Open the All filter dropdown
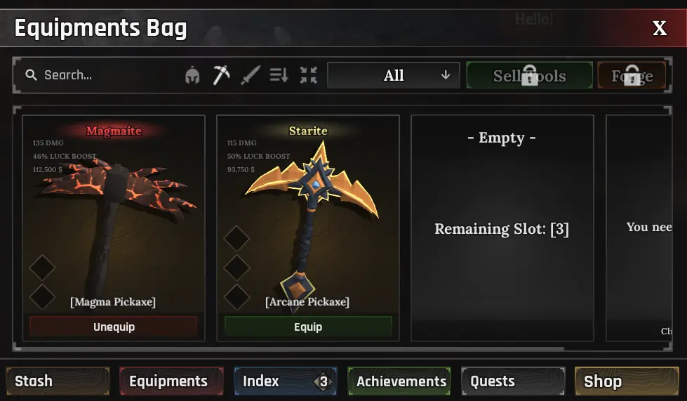The height and width of the screenshot is (401, 687). [394, 75]
